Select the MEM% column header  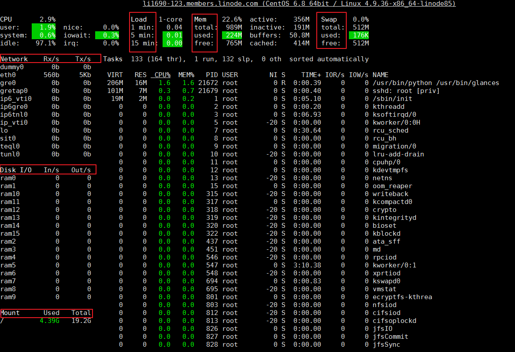[186, 75]
